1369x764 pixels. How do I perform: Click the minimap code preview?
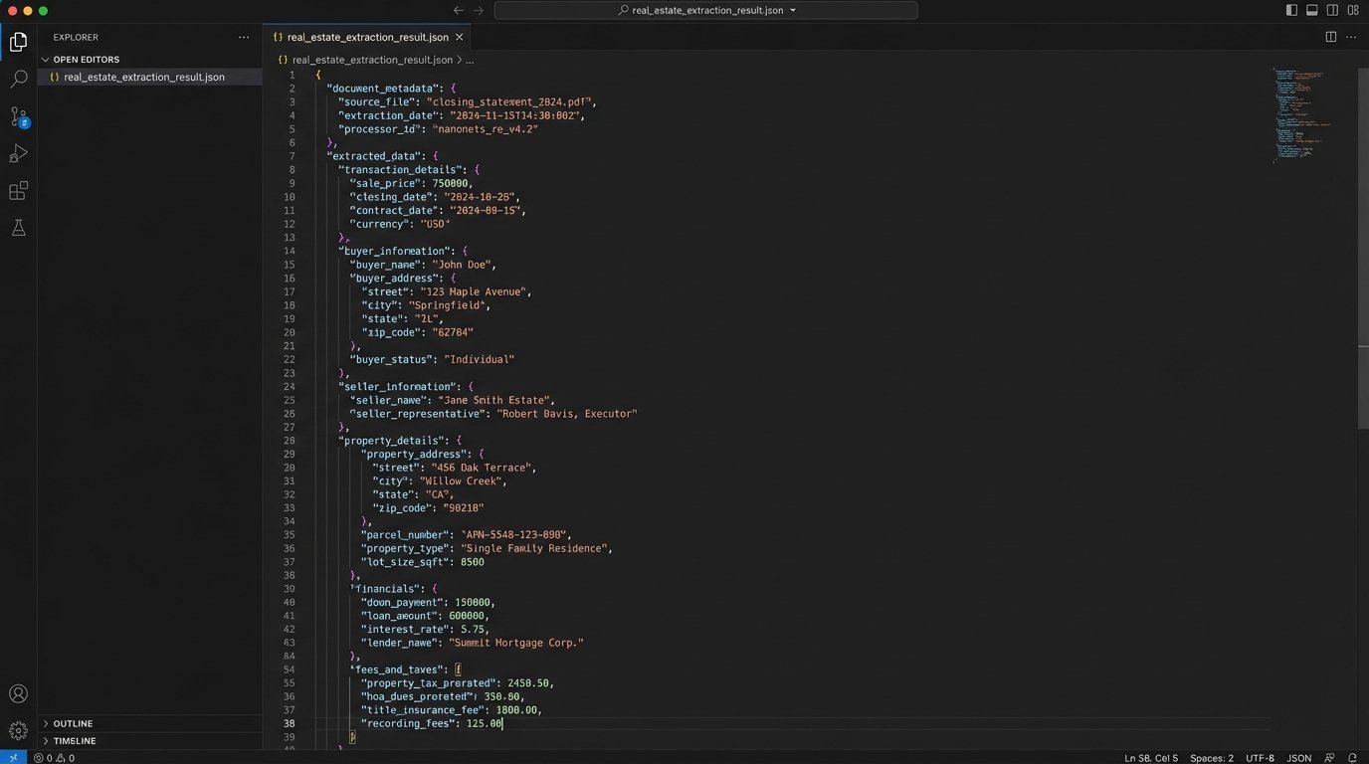click(x=1301, y=114)
